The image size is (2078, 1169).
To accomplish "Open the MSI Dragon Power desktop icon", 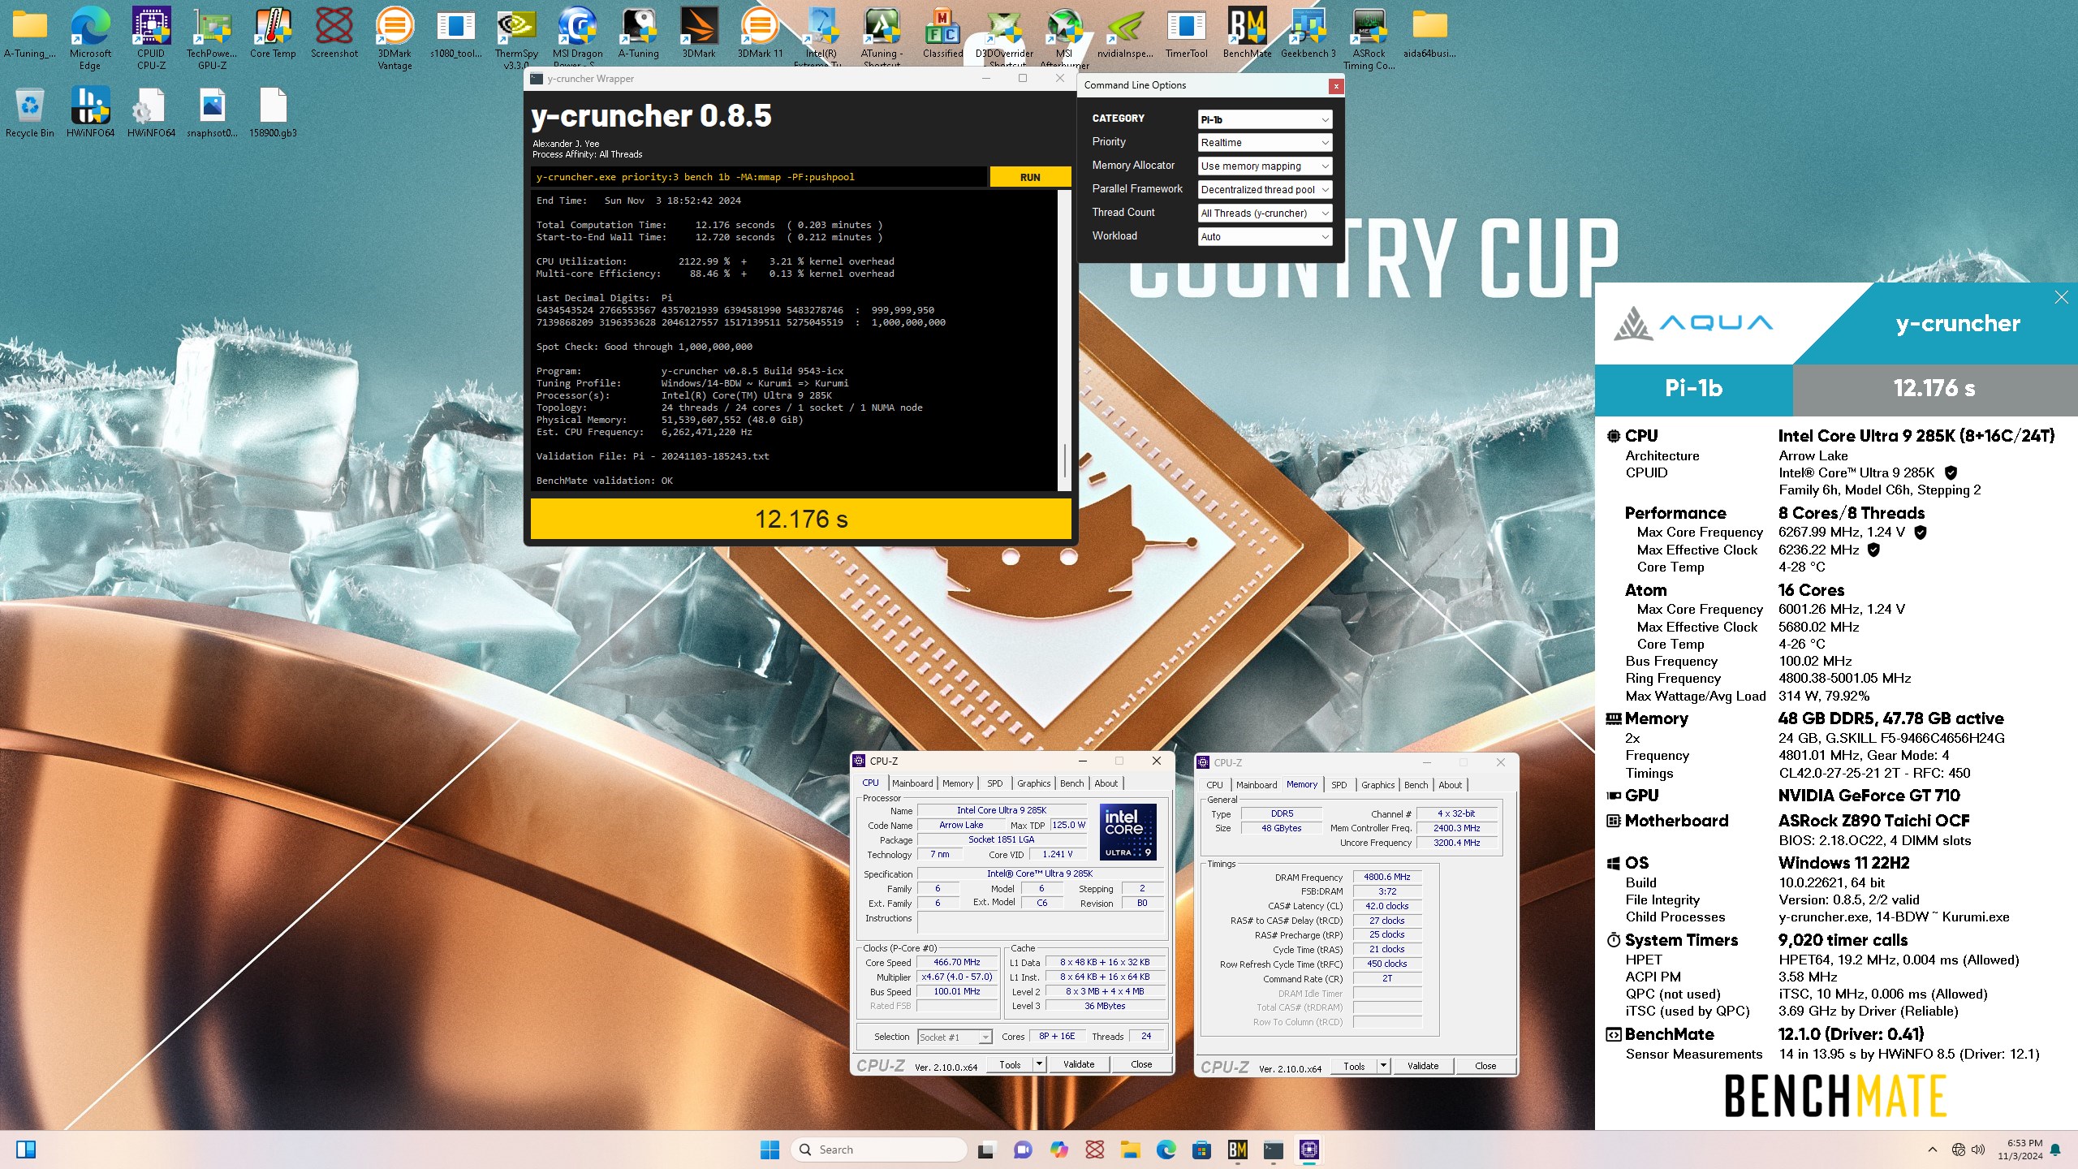I will 577,37.
